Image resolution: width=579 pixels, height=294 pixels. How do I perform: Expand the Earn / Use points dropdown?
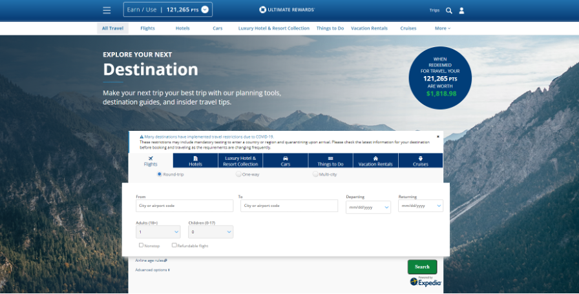tap(205, 10)
